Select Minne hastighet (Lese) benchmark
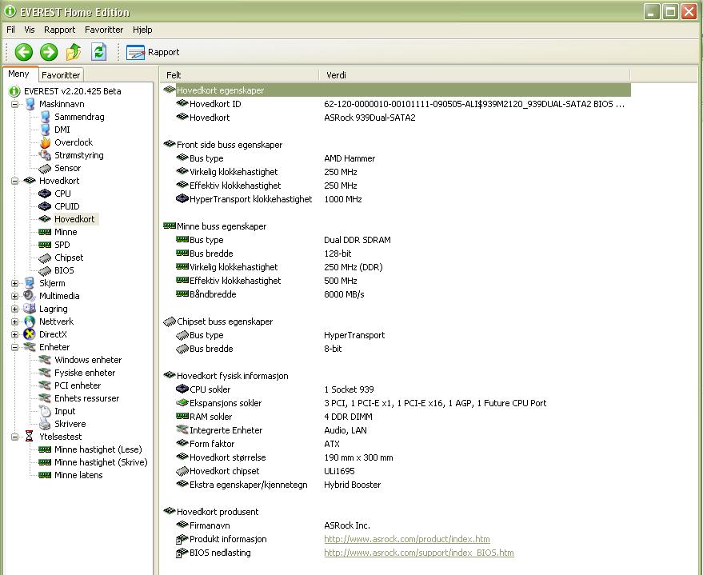Viewport: 703px width, 575px height. (98, 449)
